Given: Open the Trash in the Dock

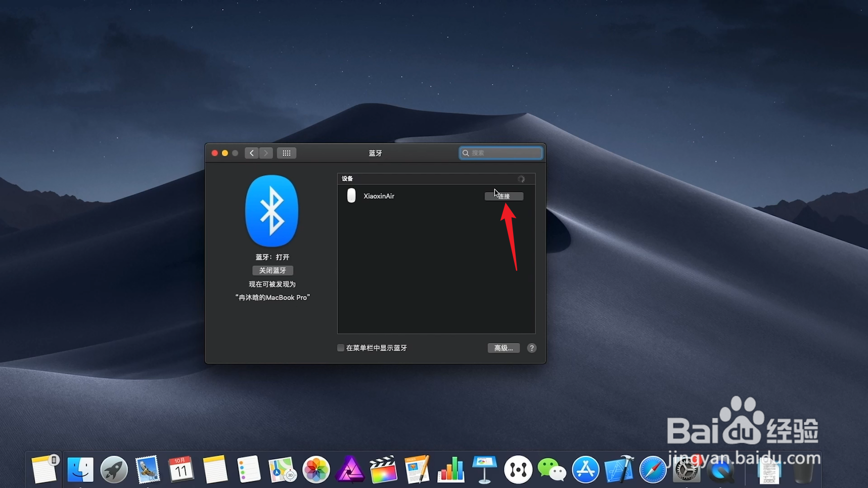Looking at the screenshot, I should (x=803, y=471).
